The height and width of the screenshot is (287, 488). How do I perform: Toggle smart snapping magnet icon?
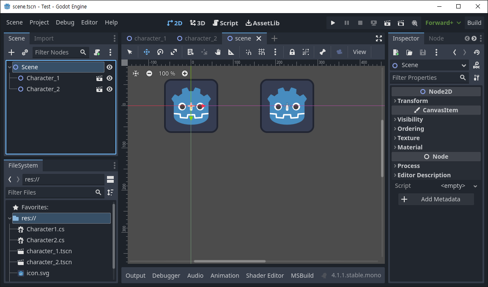[x=248, y=52]
